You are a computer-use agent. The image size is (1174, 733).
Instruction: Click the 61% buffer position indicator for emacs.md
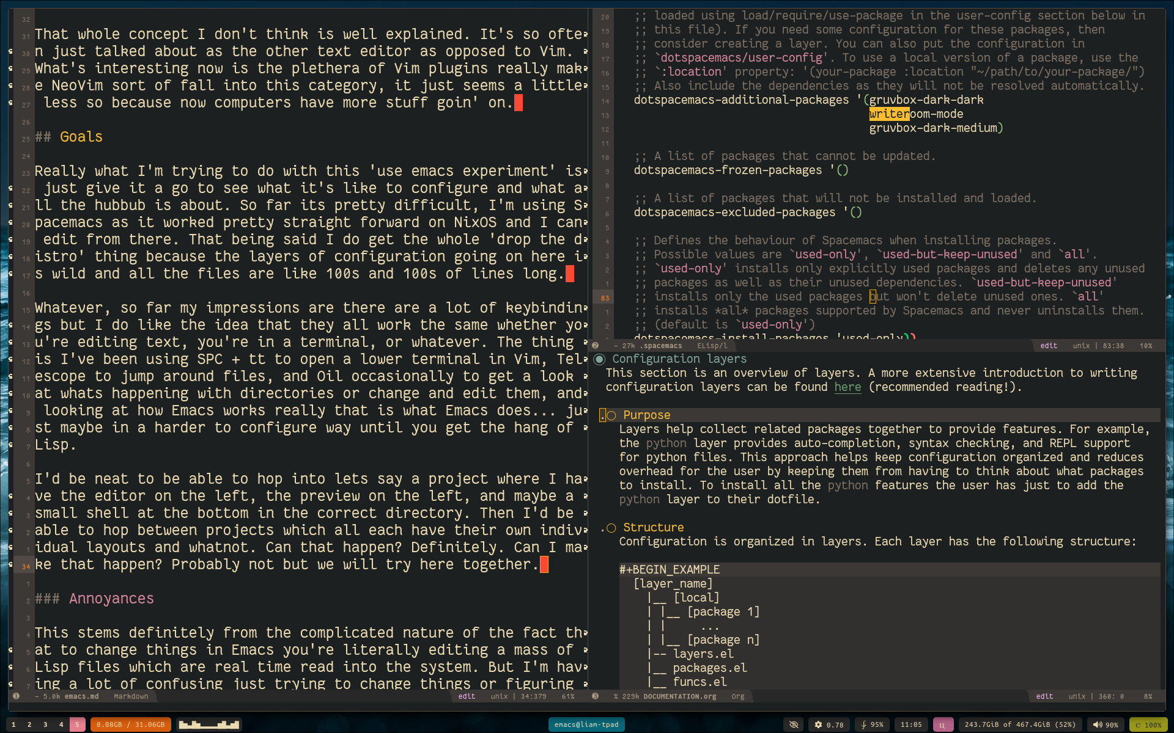coord(567,696)
